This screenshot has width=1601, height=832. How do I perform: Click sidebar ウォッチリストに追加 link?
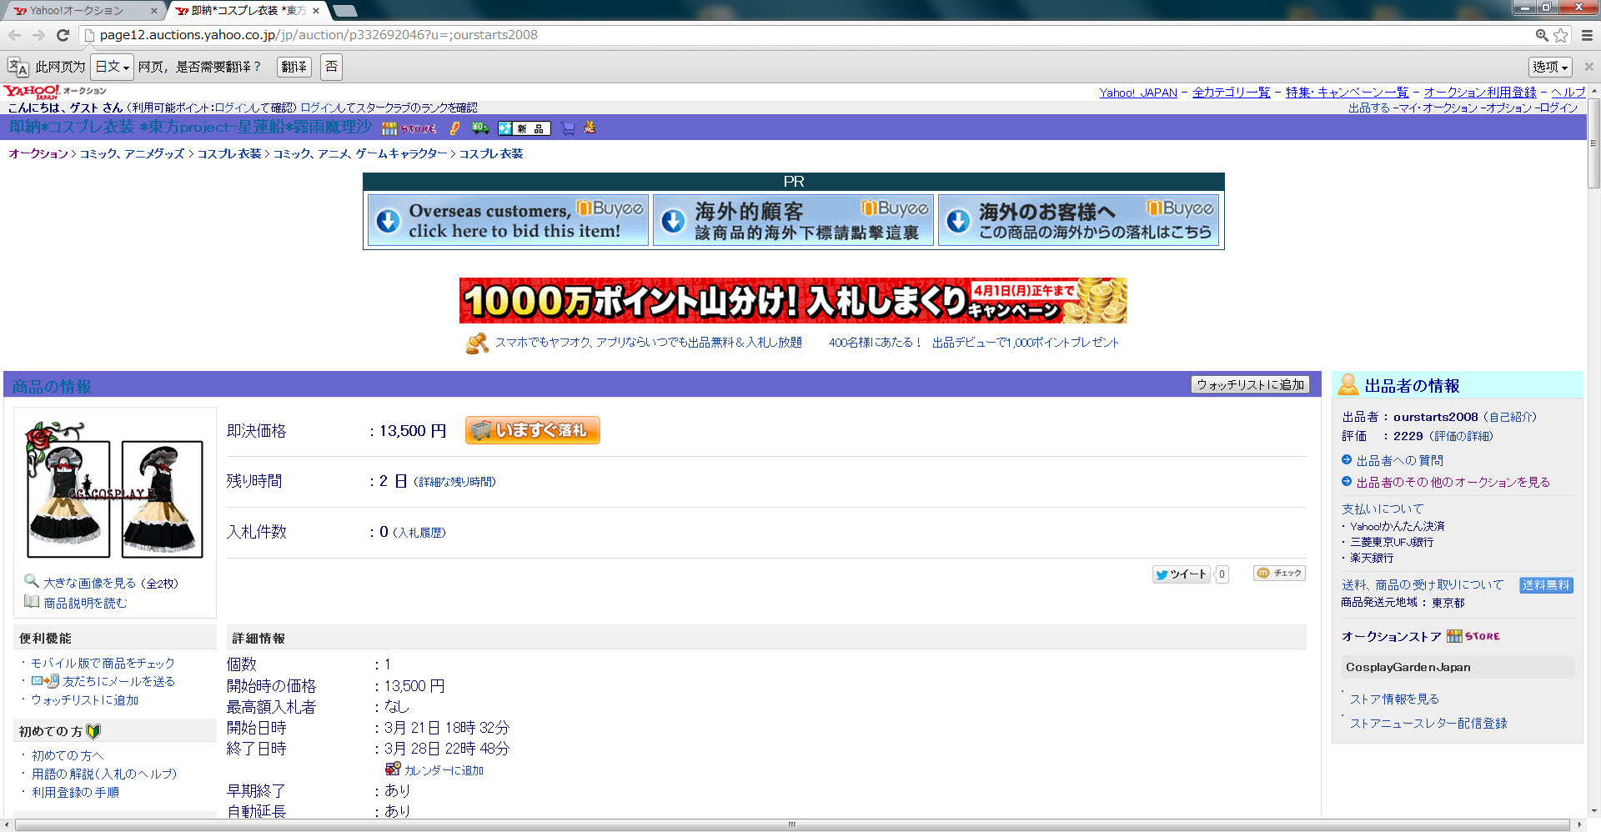pyautogui.click(x=85, y=700)
